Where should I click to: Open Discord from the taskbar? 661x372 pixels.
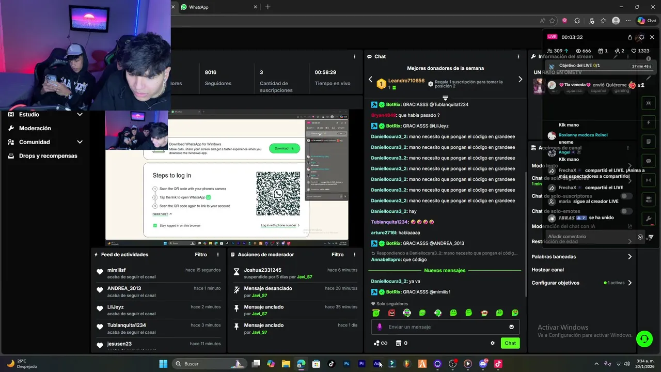(483, 364)
